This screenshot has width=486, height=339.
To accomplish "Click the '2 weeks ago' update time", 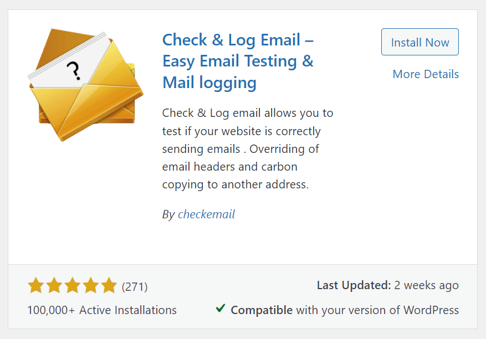I will coord(427,285).
